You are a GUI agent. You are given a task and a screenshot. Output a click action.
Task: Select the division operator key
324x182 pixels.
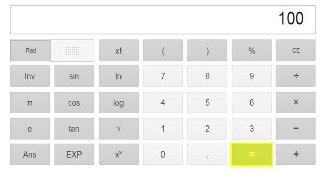(296, 76)
